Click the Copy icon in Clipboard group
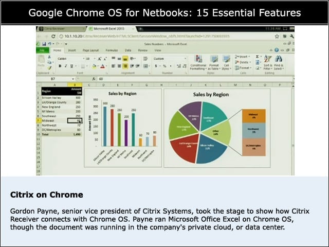Image resolution: width=329 pixels, height=247 pixels. 49,62
